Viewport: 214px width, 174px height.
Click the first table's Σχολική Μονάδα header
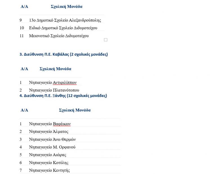67,6
